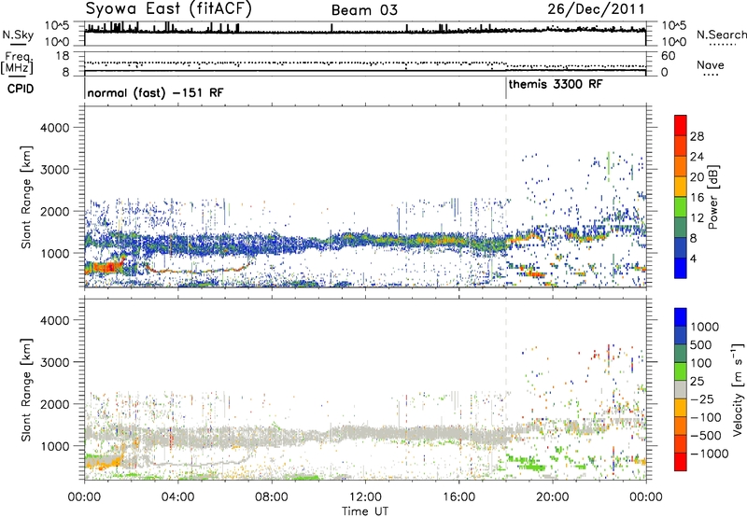The height and width of the screenshot is (517, 747).
Task: Click the 'Beam 03' label
Action: click(x=364, y=10)
